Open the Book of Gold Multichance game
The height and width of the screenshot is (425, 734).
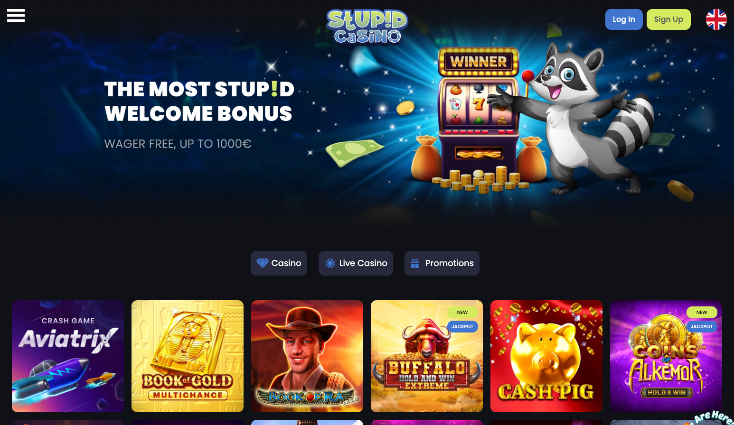click(188, 356)
